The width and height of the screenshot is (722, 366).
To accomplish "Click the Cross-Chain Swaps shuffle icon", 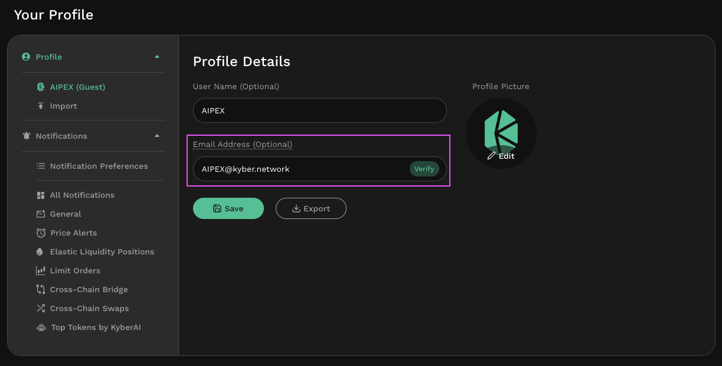I will 41,309.
